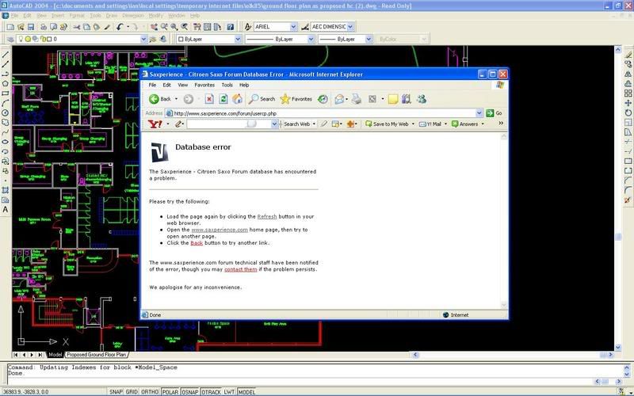Toggle SNAP in AutoCAD status bar

tap(116, 392)
